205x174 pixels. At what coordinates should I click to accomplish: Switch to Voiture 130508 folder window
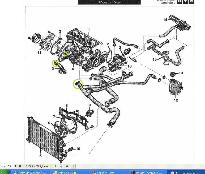tap(69, 172)
